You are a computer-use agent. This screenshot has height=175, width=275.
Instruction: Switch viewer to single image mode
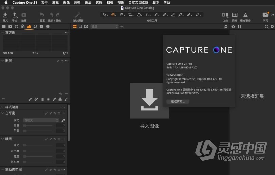80,27
